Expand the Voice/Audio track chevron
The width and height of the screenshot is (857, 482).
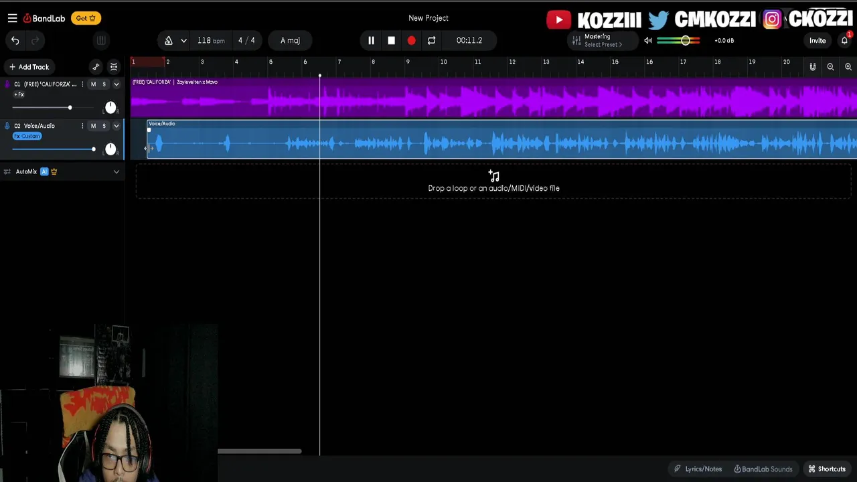[116, 126]
